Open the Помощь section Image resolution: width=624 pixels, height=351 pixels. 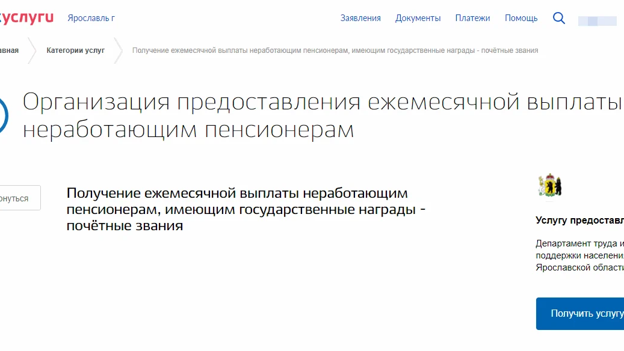tap(521, 18)
